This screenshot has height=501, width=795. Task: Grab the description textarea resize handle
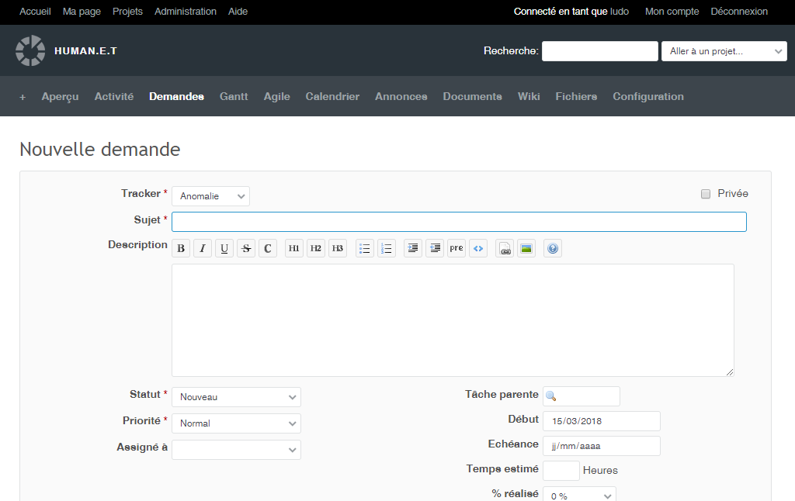coord(730,372)
